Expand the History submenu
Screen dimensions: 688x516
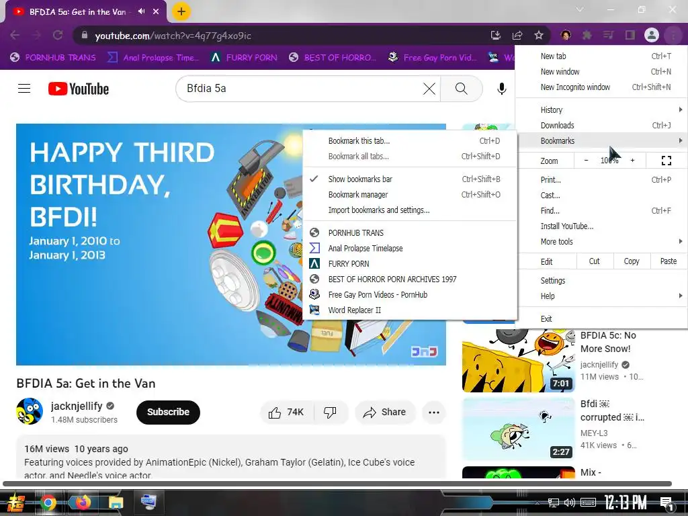click(601, 110)
